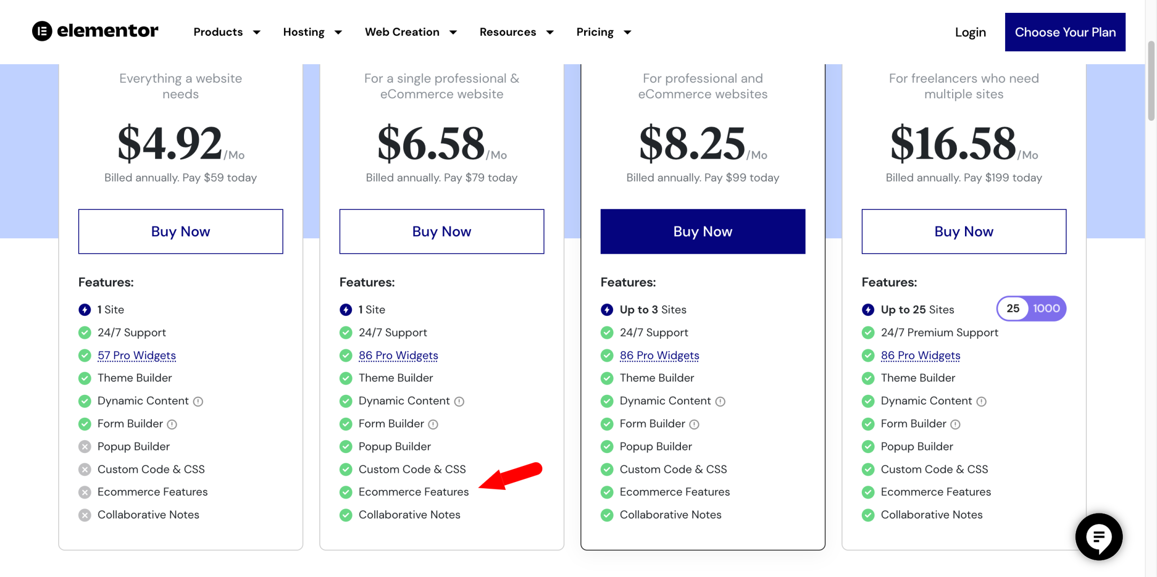Open the 57 Pro Widgets link

tap(136, 355)
